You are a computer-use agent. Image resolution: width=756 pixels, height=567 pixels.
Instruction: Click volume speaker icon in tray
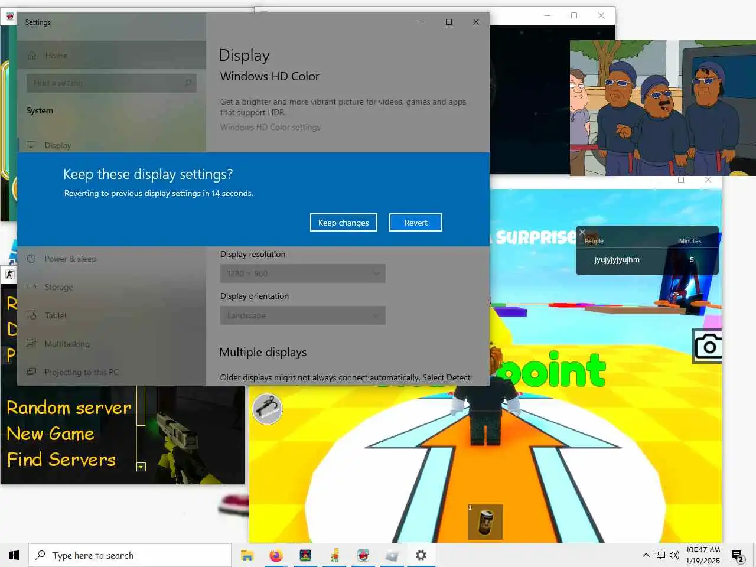click(x=674, y=555)
